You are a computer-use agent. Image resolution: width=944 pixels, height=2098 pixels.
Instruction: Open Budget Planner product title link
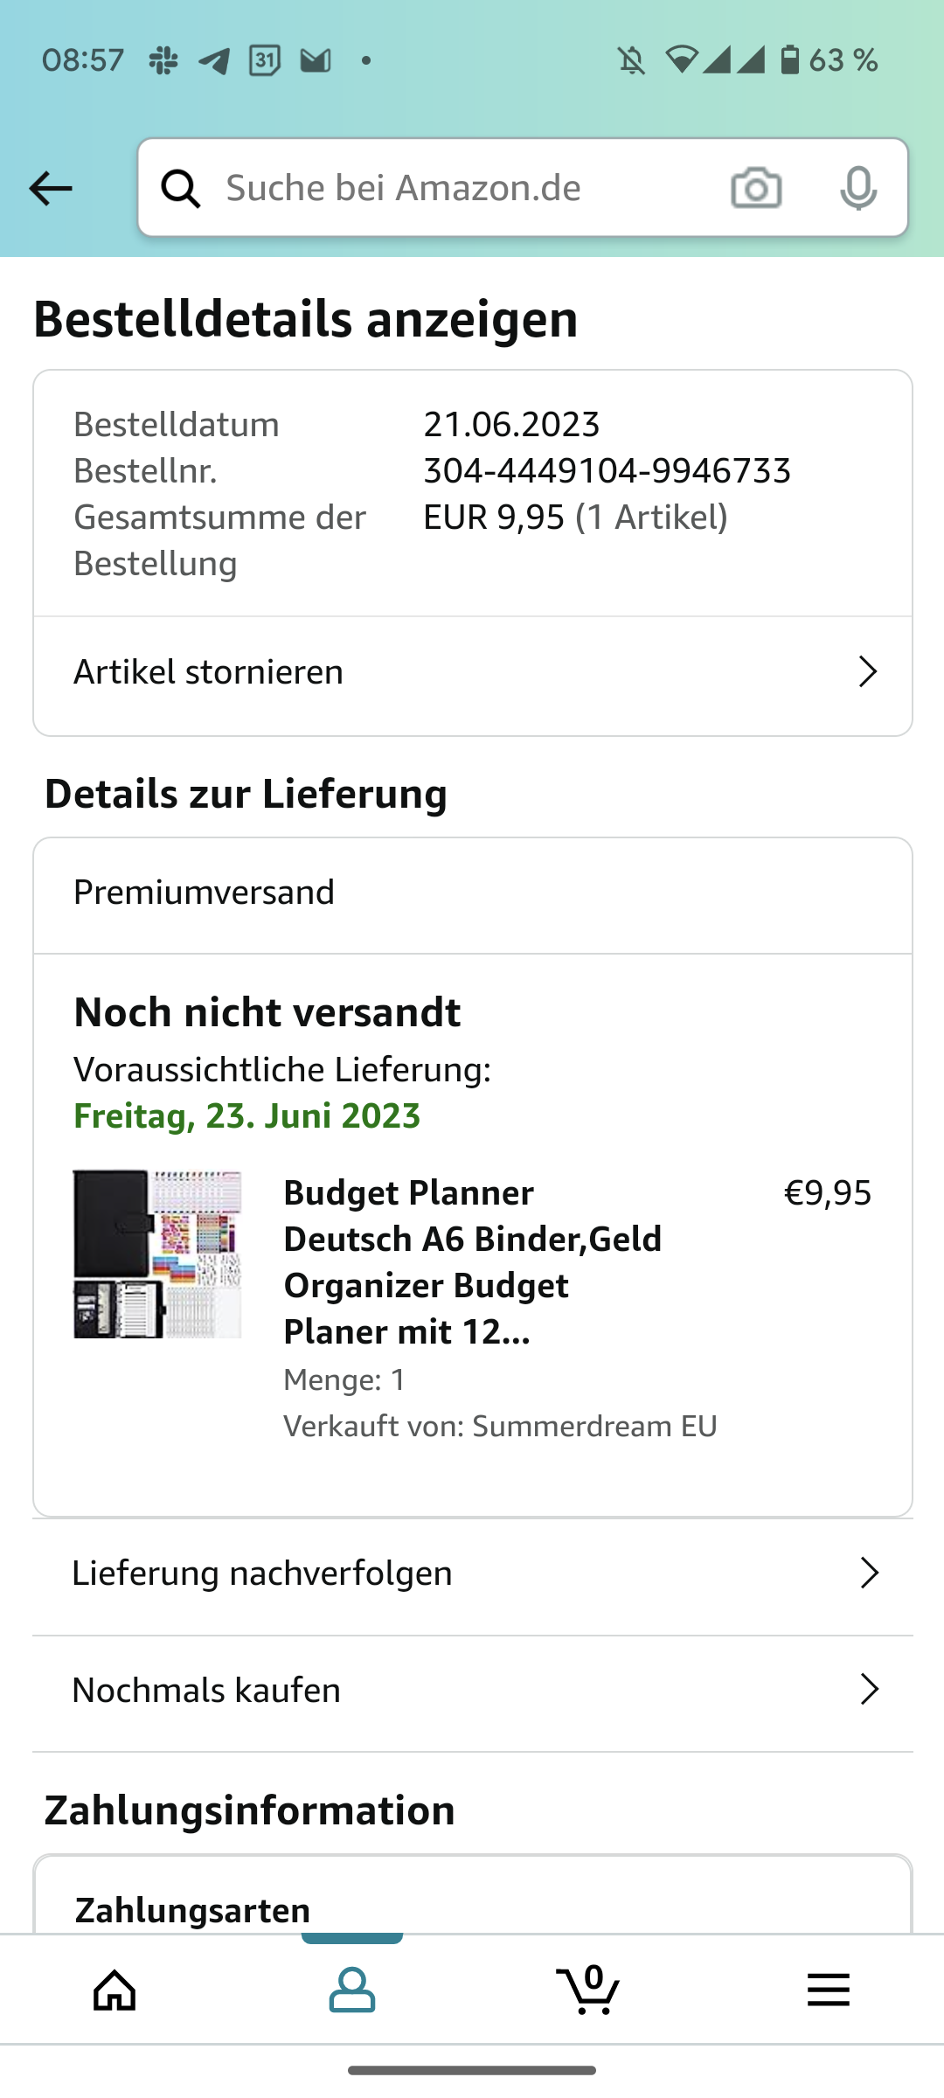(x=472, y=1261)
